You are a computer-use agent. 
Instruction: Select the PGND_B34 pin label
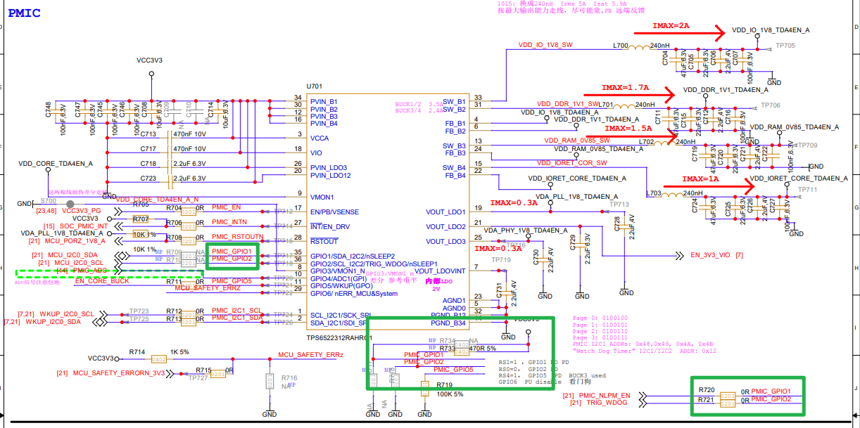pyautogui.click(x=448, y=323)
